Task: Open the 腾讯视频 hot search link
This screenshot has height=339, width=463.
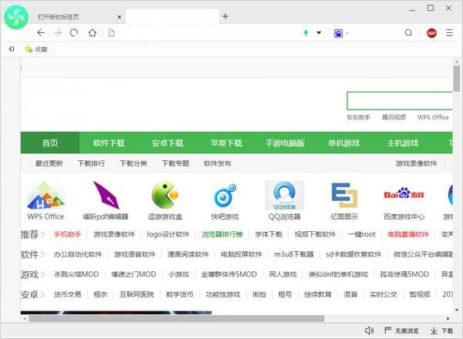Action: click(x=394, y=117)
